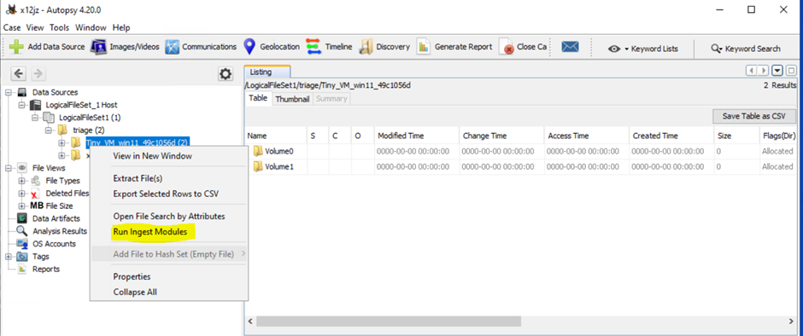Sort by Change Time column

(x=501, y=136)
